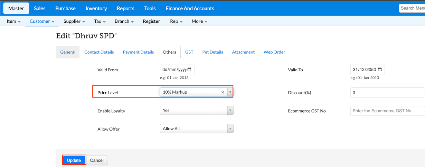Clear the Price Level selection (x icon)
The width and height of the screenshot is (425, 167).
pos(223,92)
